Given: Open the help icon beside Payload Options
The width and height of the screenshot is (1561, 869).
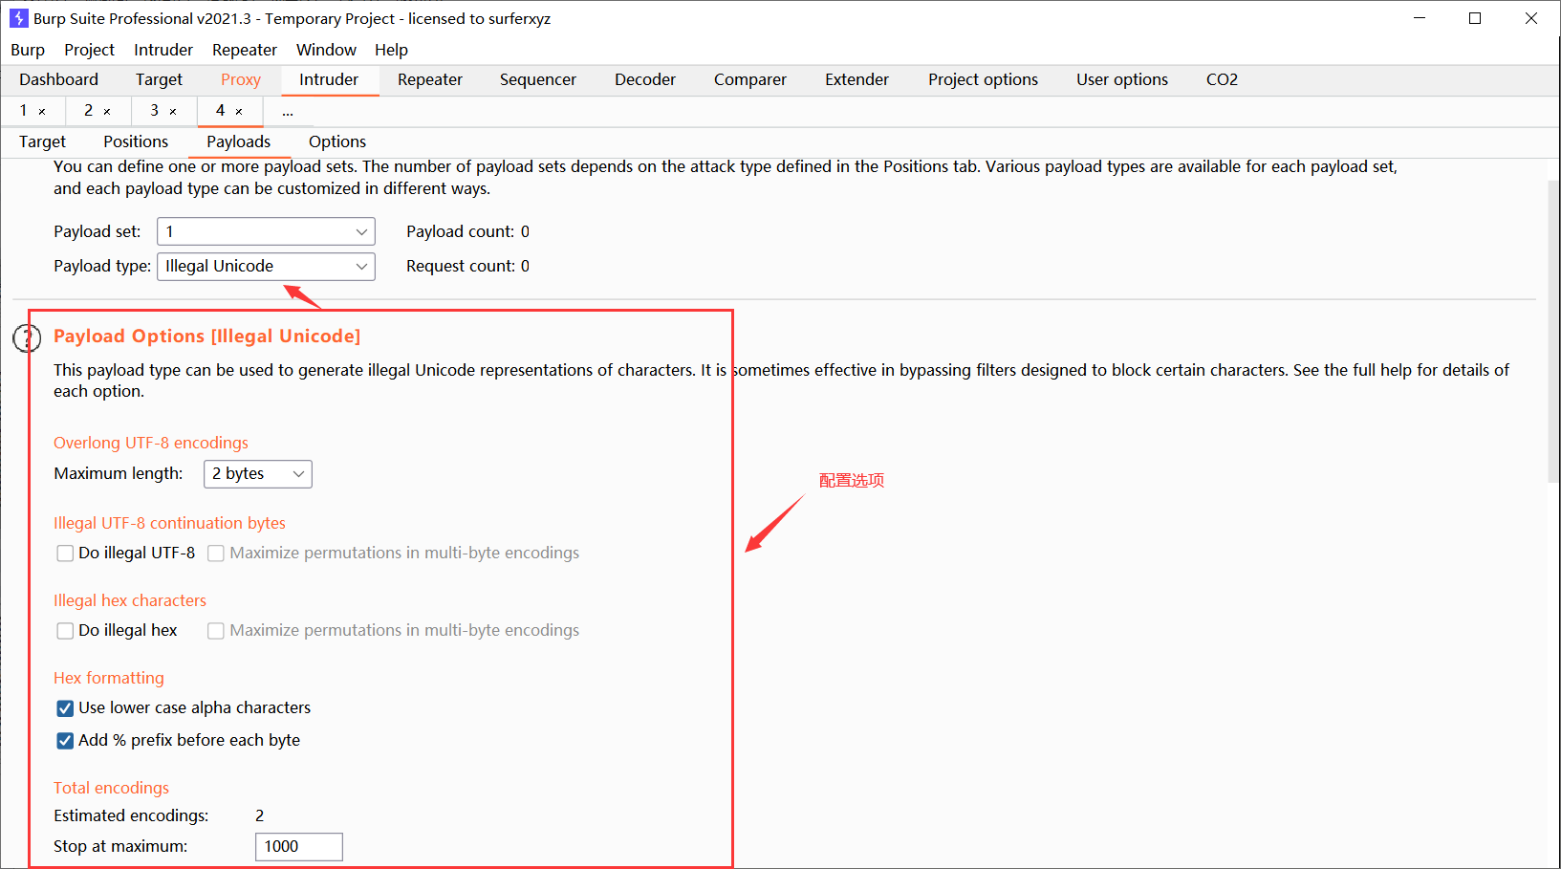Looking at the screenshot, I should pos(26,337).
